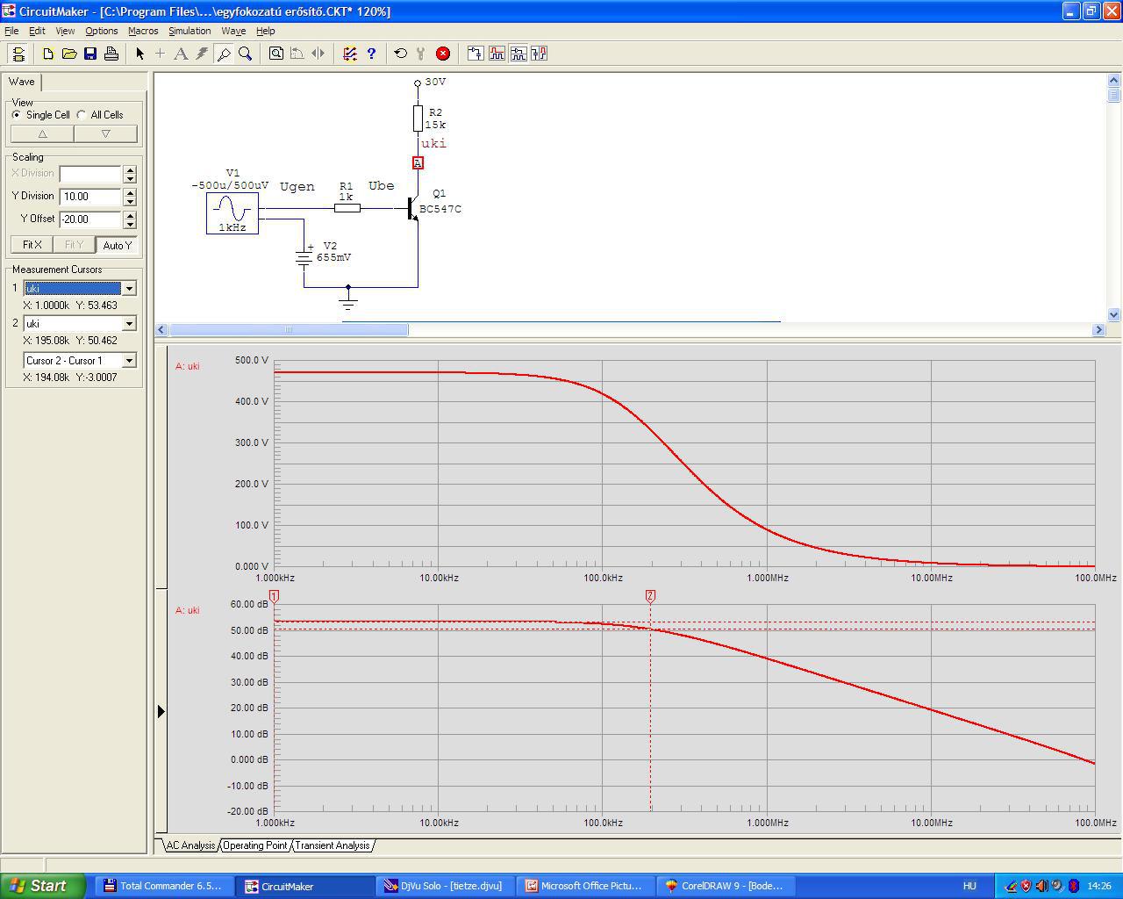
Task: Click the blue question mark help icon
Action: pyautogui.click(x=371, y=54)
